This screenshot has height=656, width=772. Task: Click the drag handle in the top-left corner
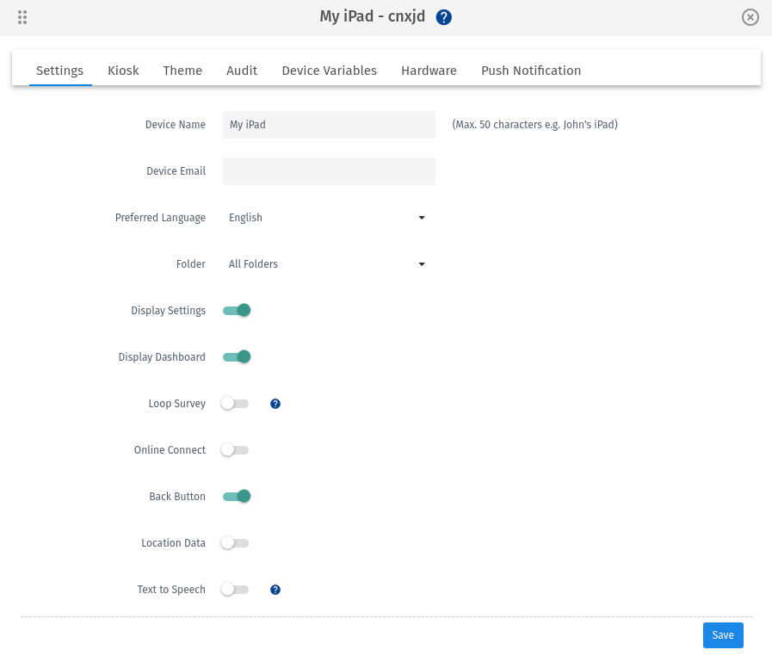tap(22, 16)
